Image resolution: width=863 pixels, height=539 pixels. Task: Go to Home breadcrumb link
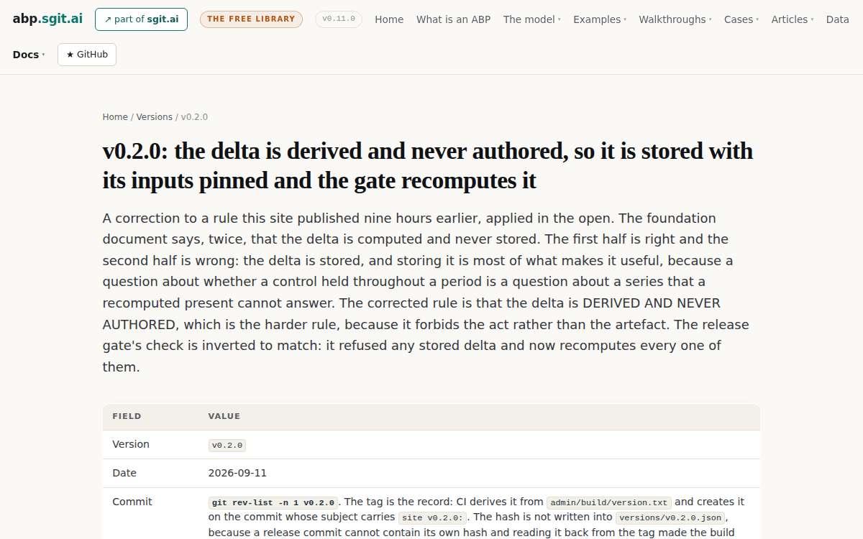(x=115, y=116)
